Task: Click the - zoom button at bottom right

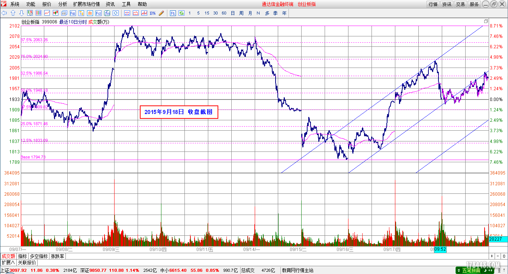Action: (498, 256)
